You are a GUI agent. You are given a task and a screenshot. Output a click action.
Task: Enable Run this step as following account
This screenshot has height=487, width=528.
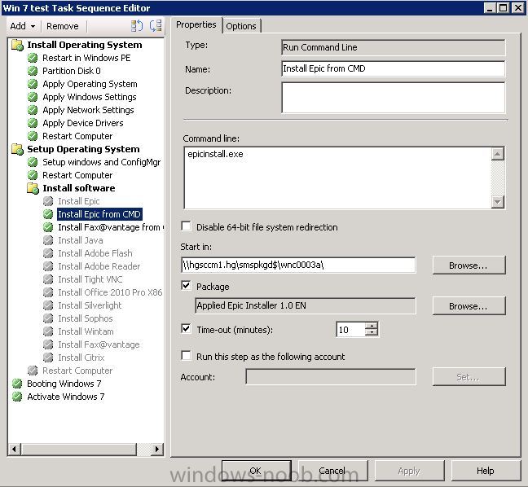[x=186, y=356]
